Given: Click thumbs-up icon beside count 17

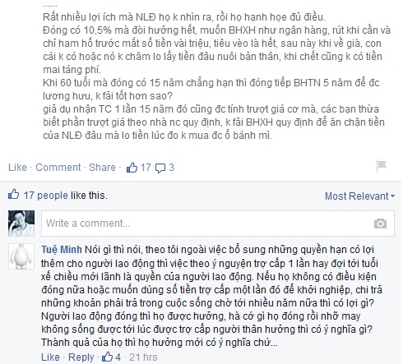Looking at the screenshot, I should 132,168.
